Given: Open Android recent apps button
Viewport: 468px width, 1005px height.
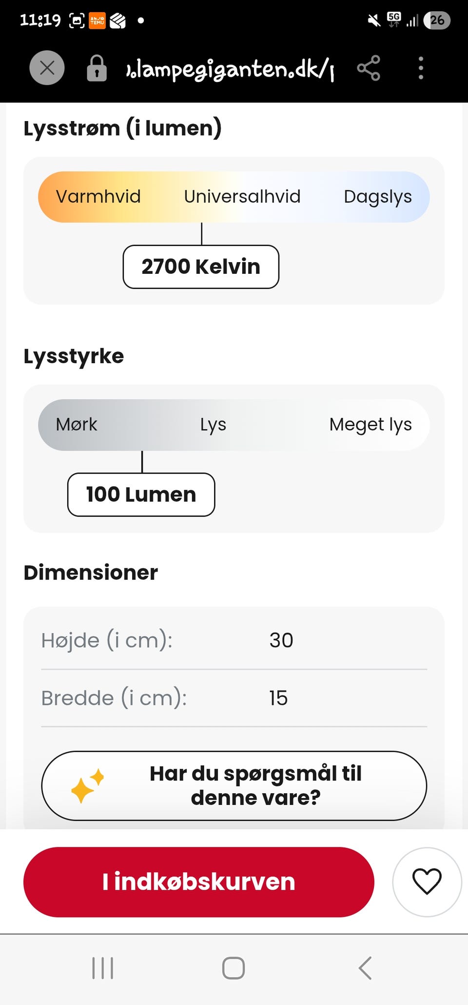Looking at the screenshot, I should click(x=103, y=968).
